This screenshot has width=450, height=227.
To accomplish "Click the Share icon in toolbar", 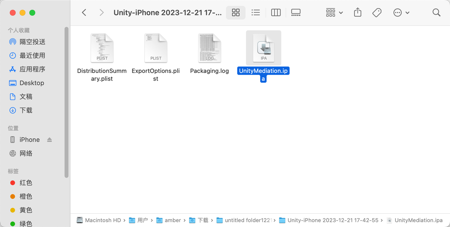I will 358,13.
